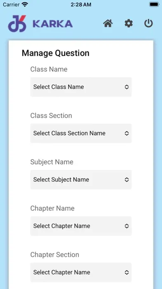The image size is (162, 289).
Task: Click chevron arrows in Class Section field
Action: coord(126,133)
